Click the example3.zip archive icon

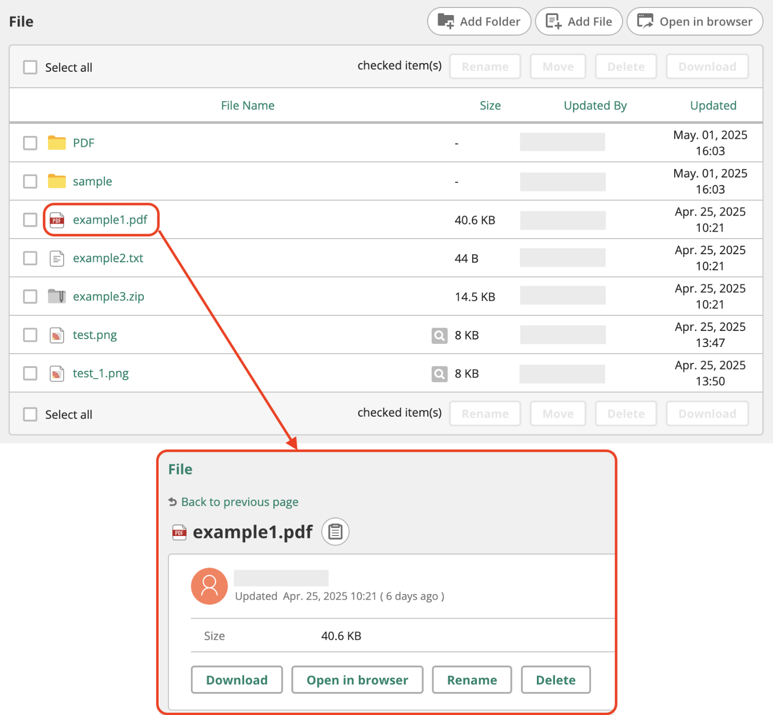pyautogui.click(x=57, y=296)
